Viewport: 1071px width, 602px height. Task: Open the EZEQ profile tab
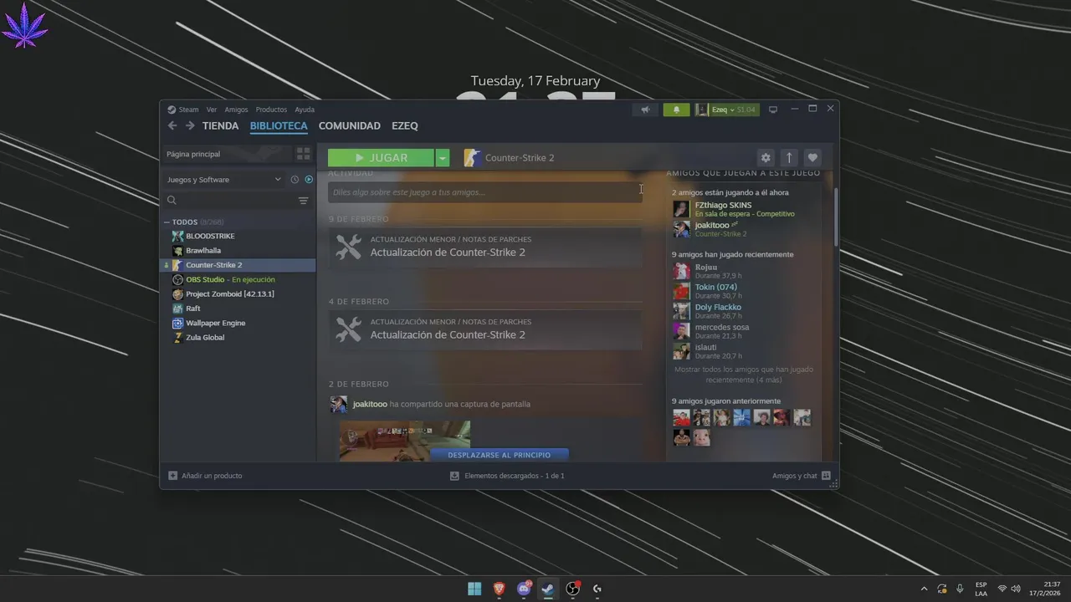[x=405, y=125]
